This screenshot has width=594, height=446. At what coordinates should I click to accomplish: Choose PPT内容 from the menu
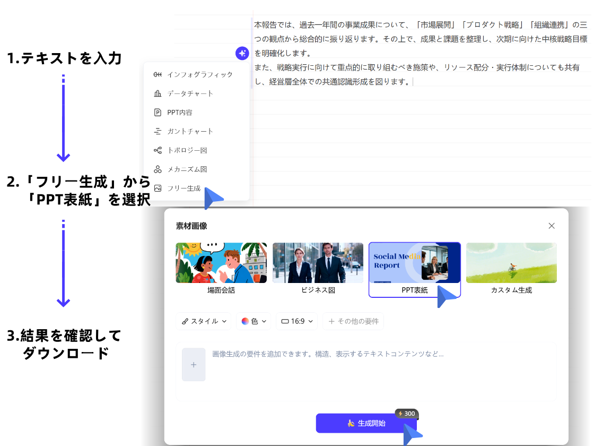tap(180, 112)
